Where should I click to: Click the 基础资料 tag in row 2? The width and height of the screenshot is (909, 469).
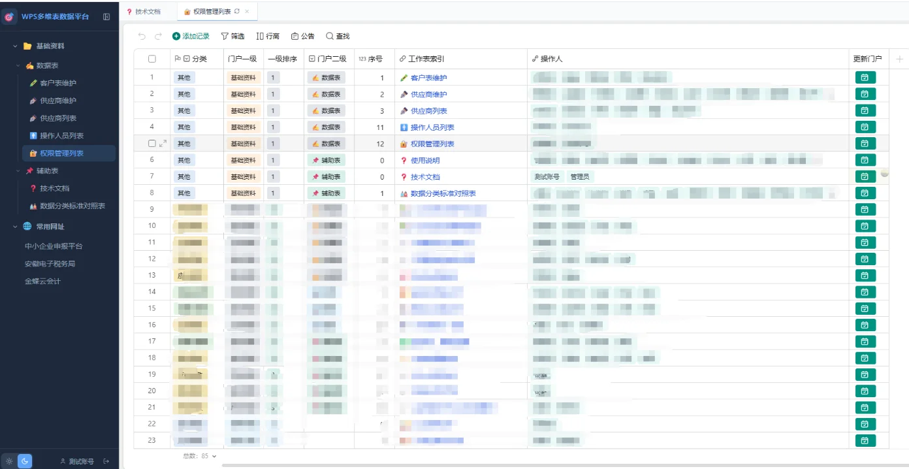[244, 94]
